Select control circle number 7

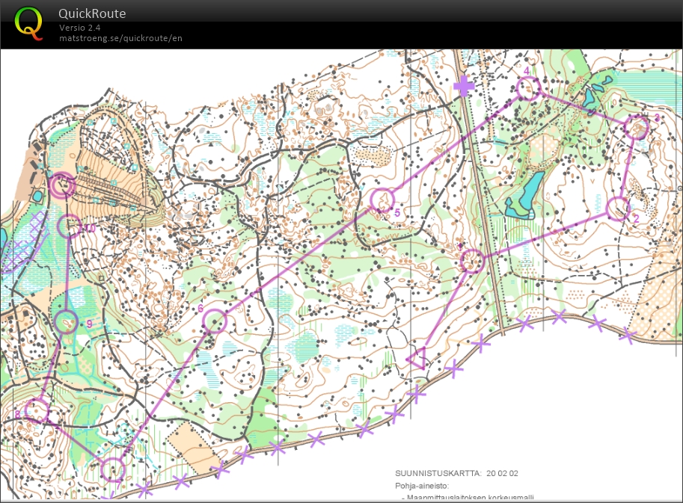(112, 469)
